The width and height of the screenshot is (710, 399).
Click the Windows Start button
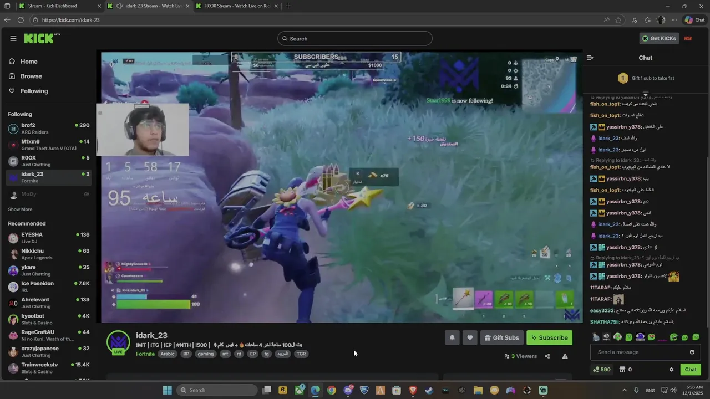point(167,390)
